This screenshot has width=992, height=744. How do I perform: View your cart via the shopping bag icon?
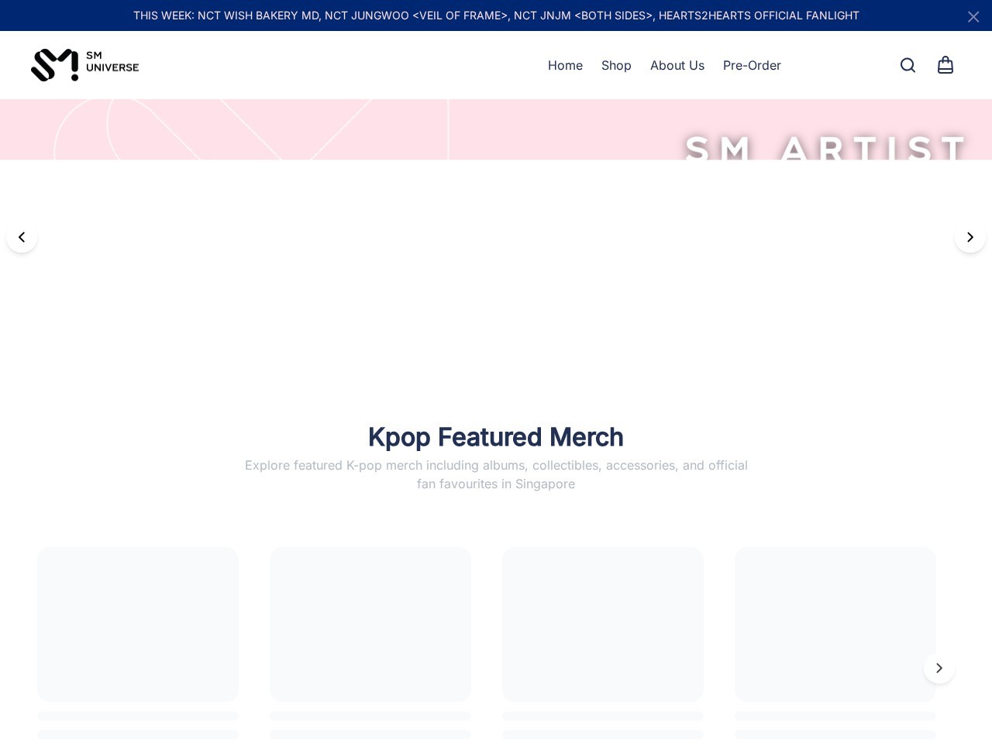click(x=945, y=65)
